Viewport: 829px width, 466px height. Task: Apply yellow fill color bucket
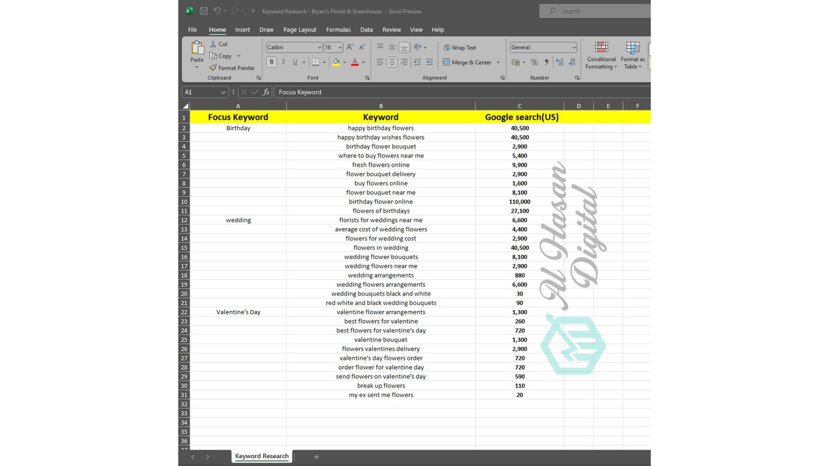point(336,62)
